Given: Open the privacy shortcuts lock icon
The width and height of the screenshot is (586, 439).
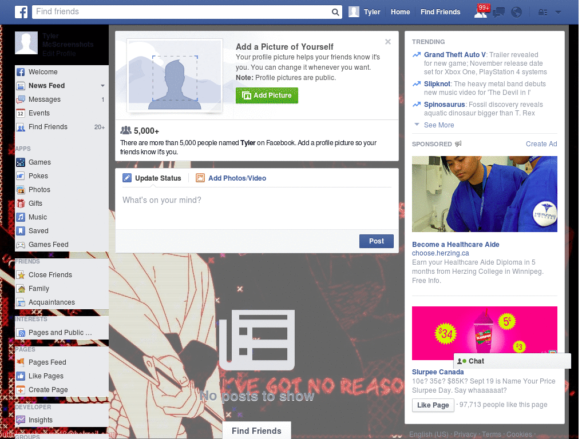Looking at the screenshot, I should pyautogui.click(x=543, y=13).
